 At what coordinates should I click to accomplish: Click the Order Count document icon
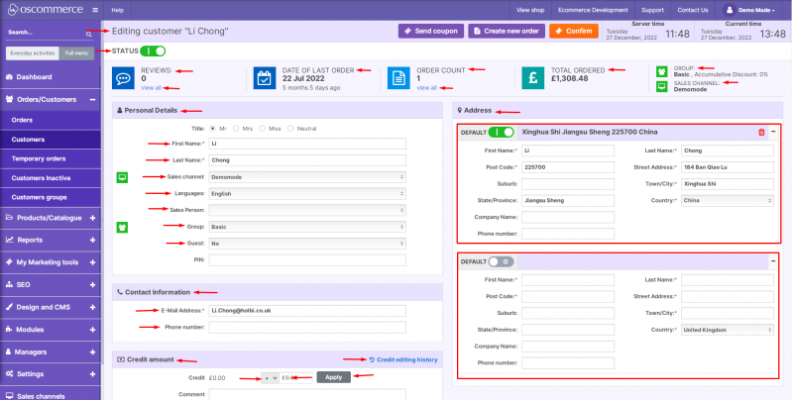398,77
